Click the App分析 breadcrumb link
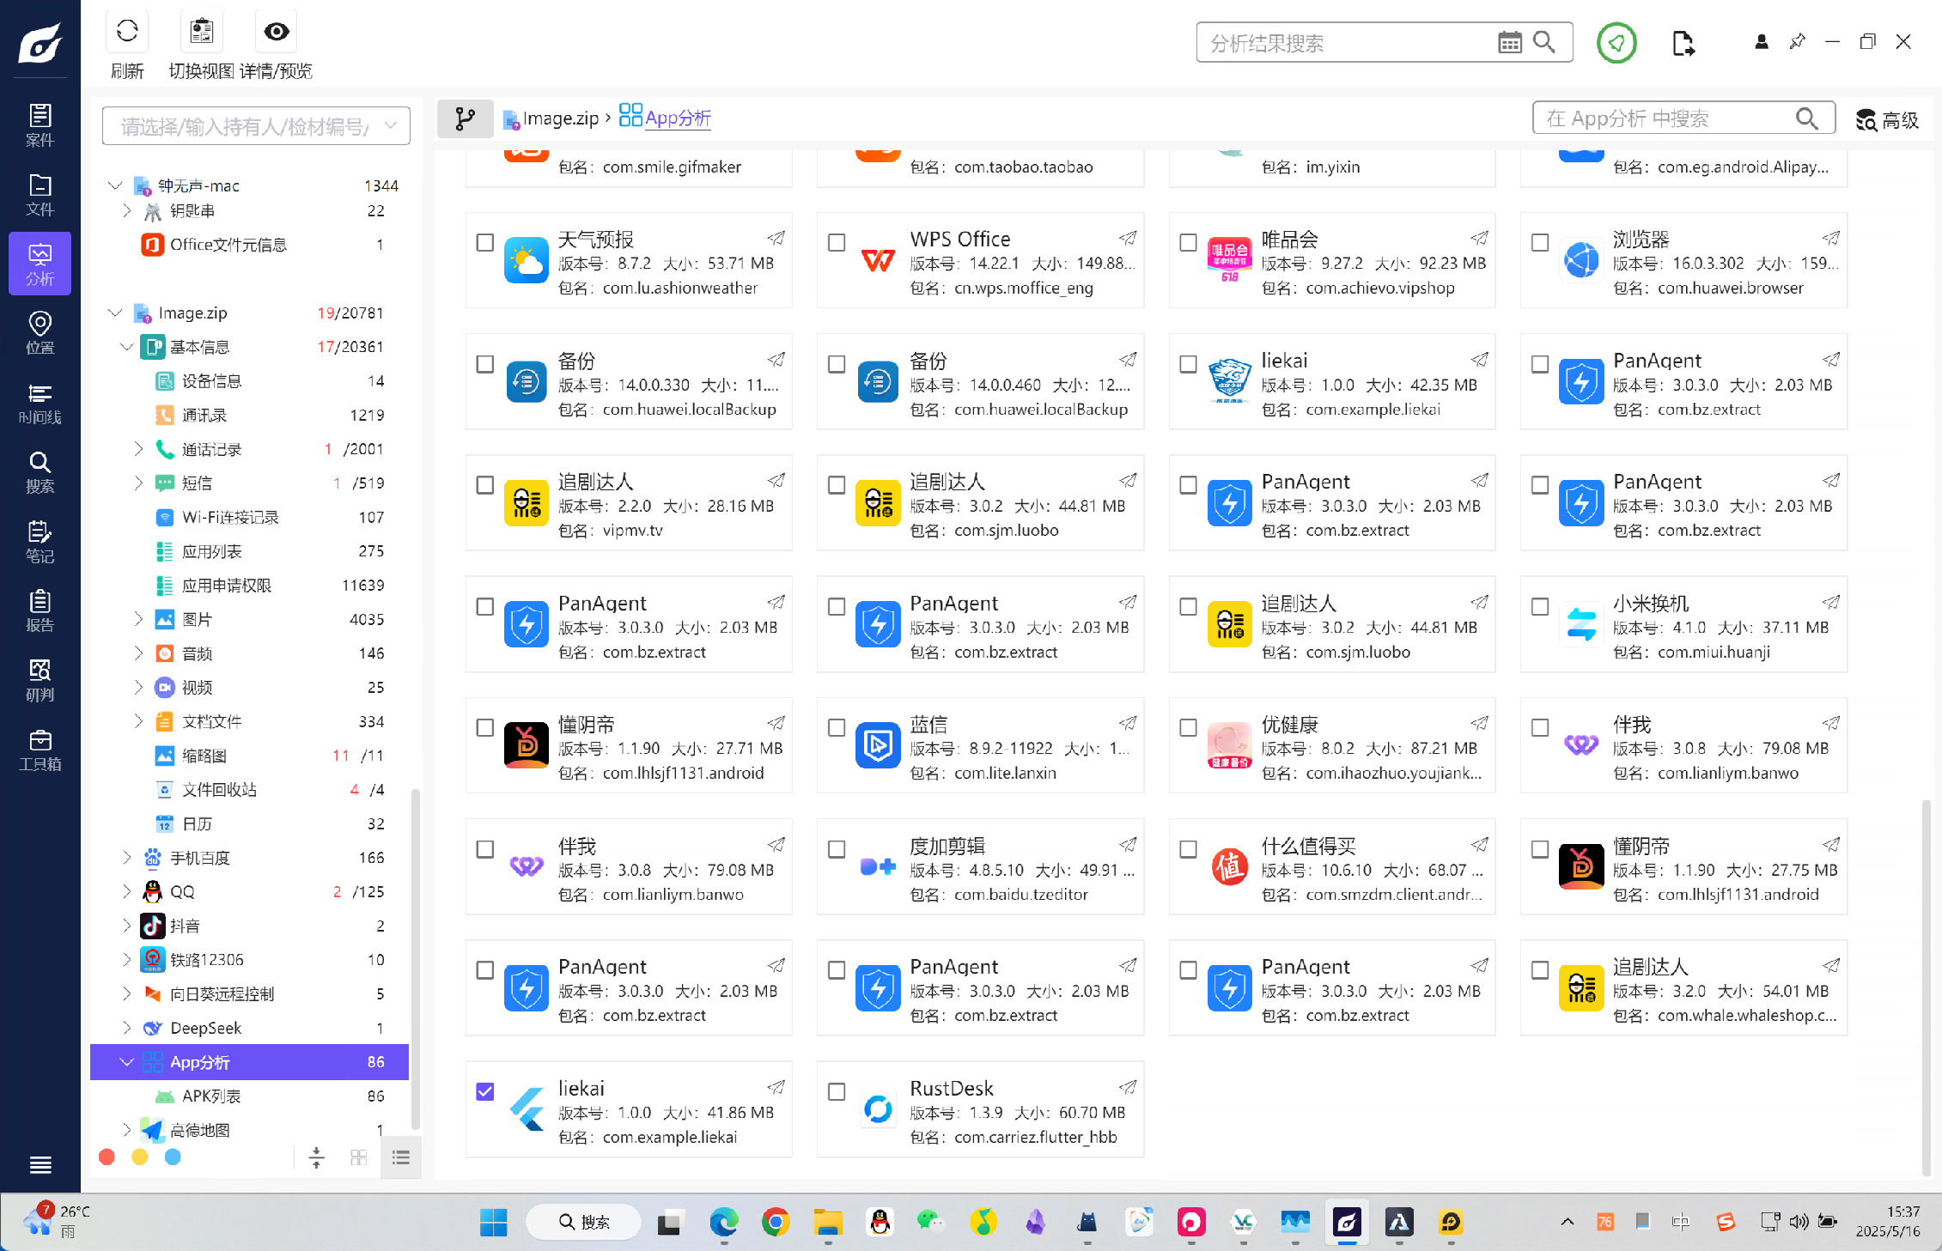Viewport: 1942px width, 1251px height. [x=677, y=118]
